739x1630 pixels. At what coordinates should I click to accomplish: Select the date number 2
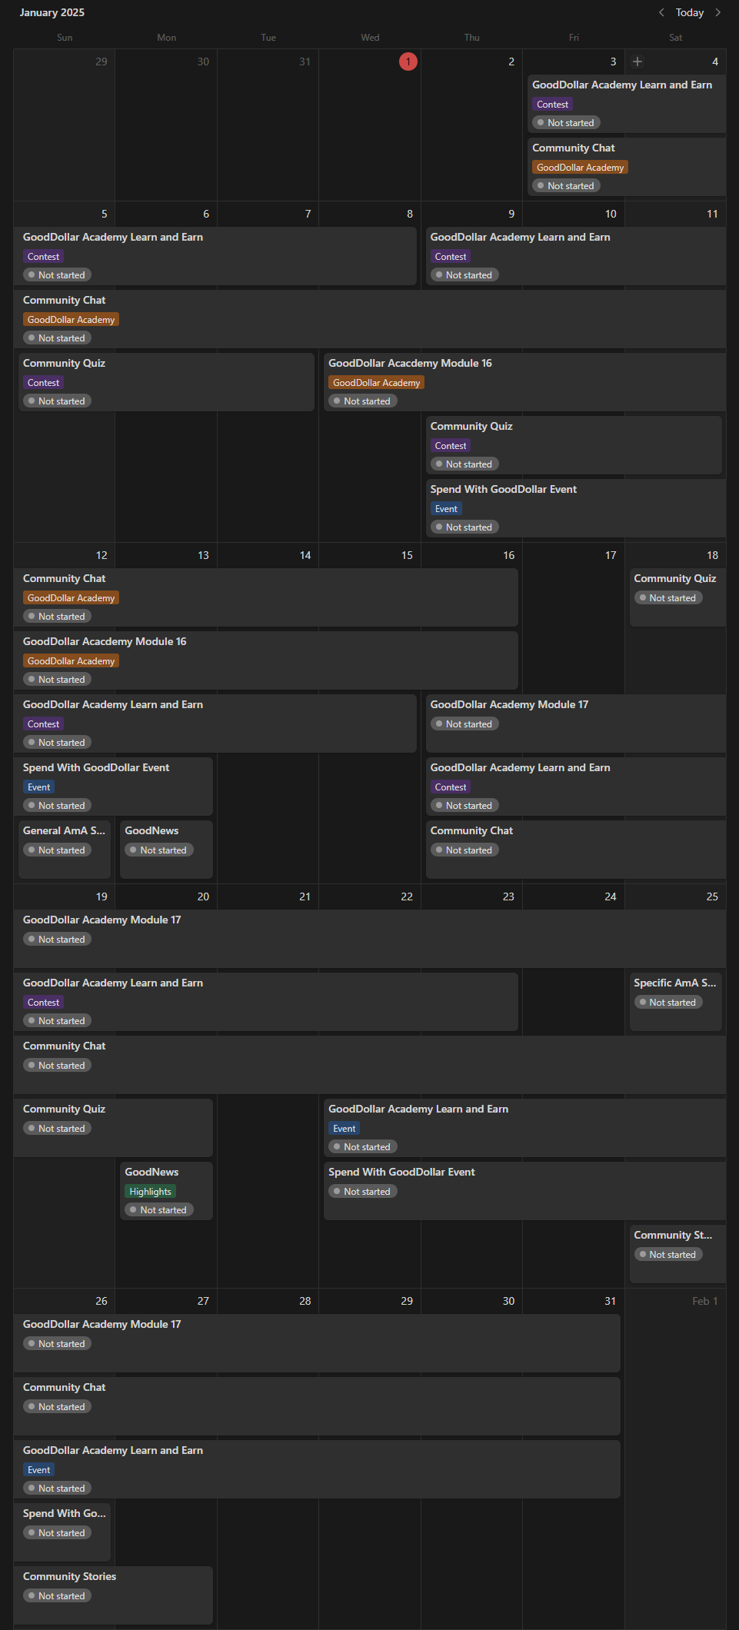(x=511, y=62)
